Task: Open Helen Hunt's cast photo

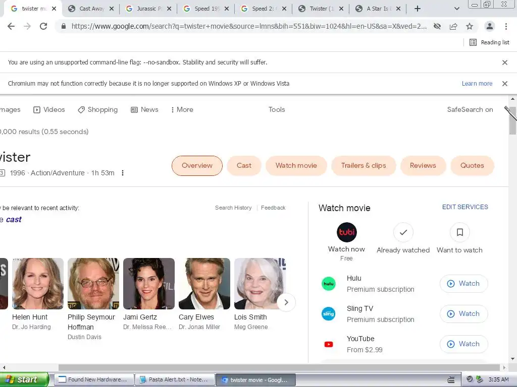Action: click(x=38, y=284)
